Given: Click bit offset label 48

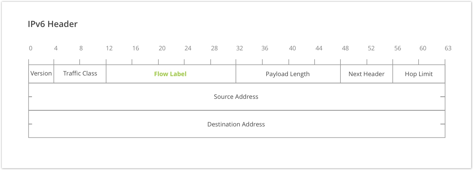Looking at the screenshot, I should pyautogui.click(x=345, y=48).
